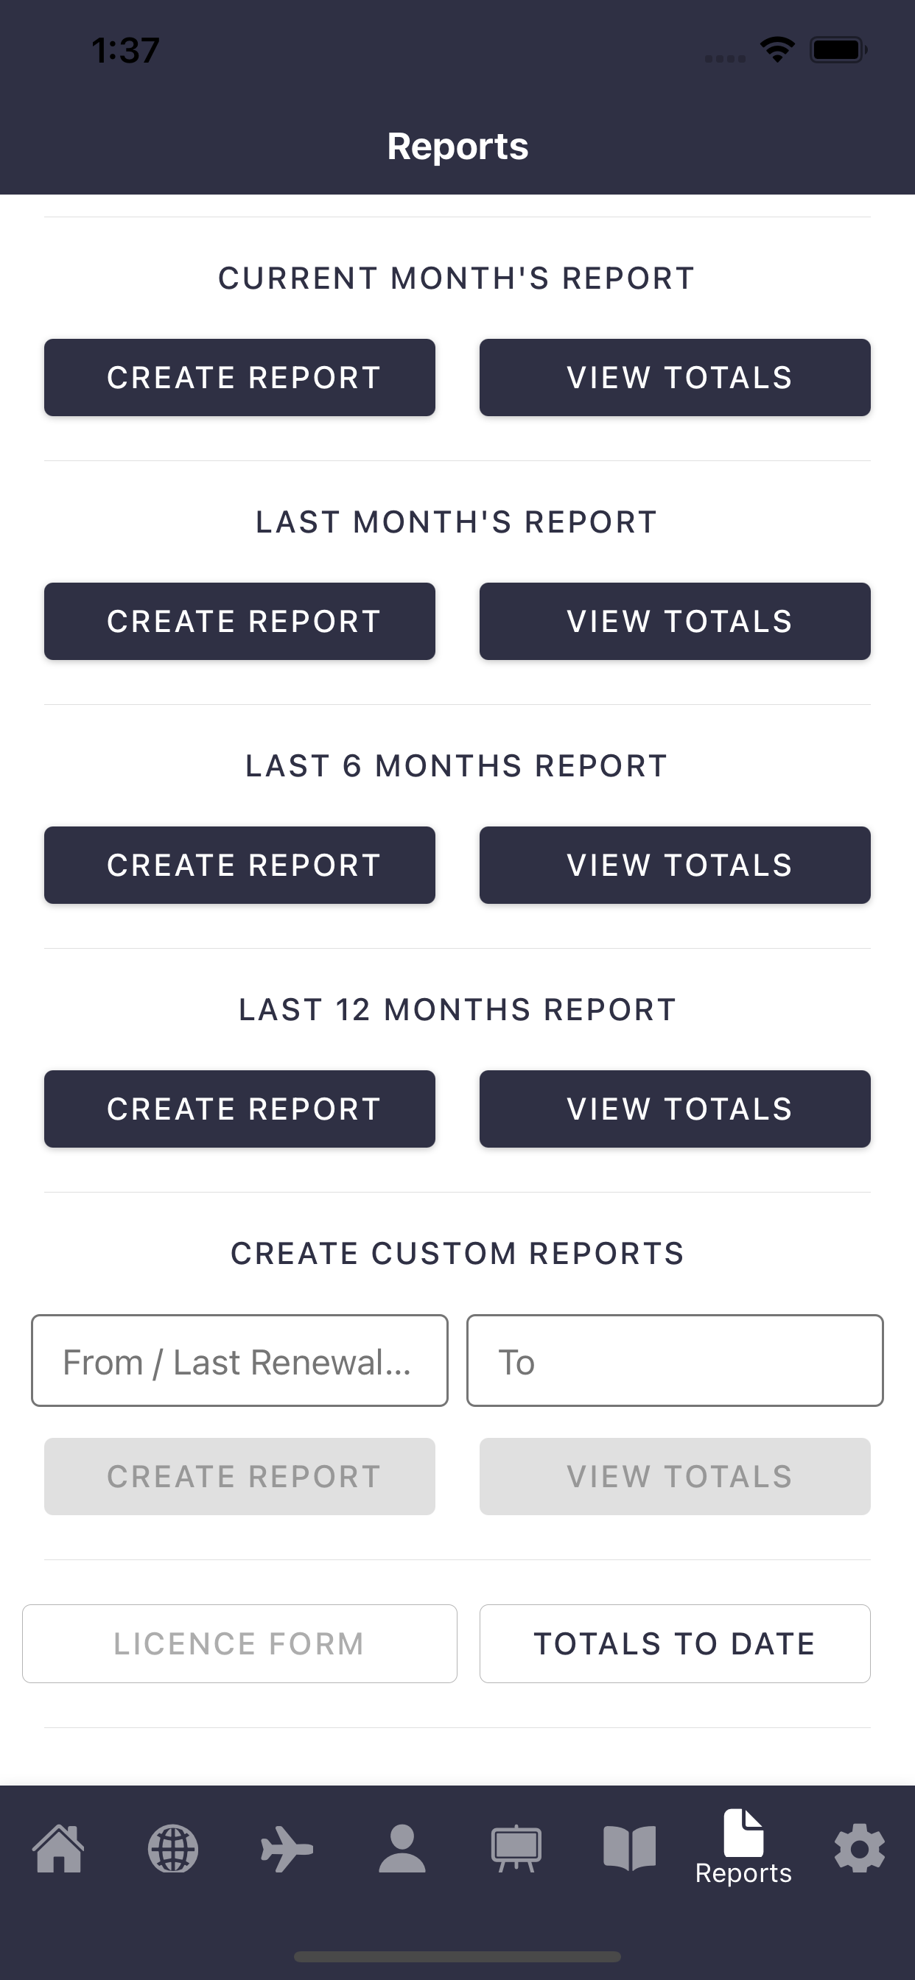The image size is (915, 1980).
Task: Open the Home tab icon
Action: (58, 1849)
